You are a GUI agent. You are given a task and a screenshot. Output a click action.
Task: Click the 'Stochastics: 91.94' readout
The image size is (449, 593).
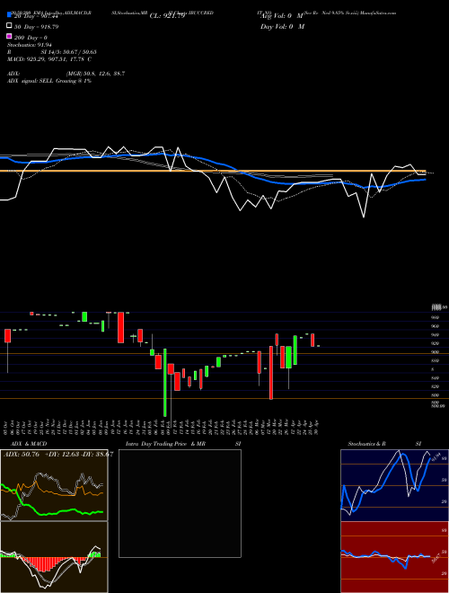tap(29, 45)
